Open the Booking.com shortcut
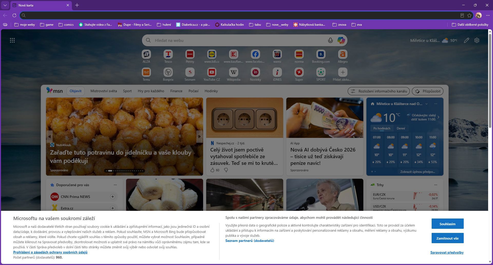The height and width of the screenshot is (265, 493). click(321, 56)
